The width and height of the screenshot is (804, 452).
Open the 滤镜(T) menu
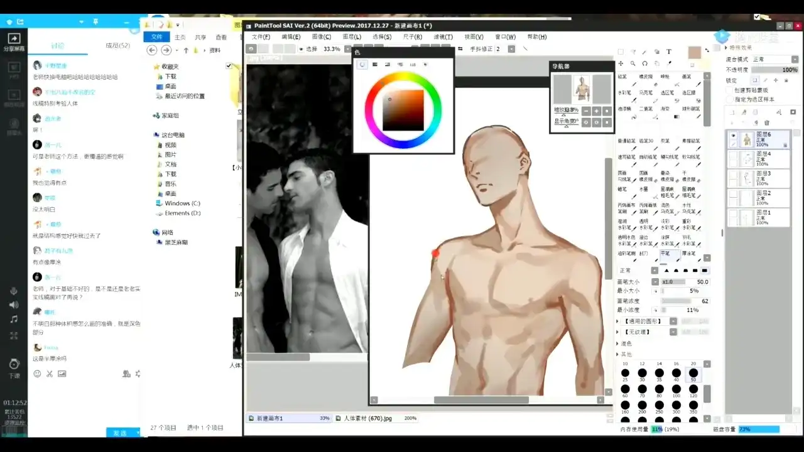[443, 37]
